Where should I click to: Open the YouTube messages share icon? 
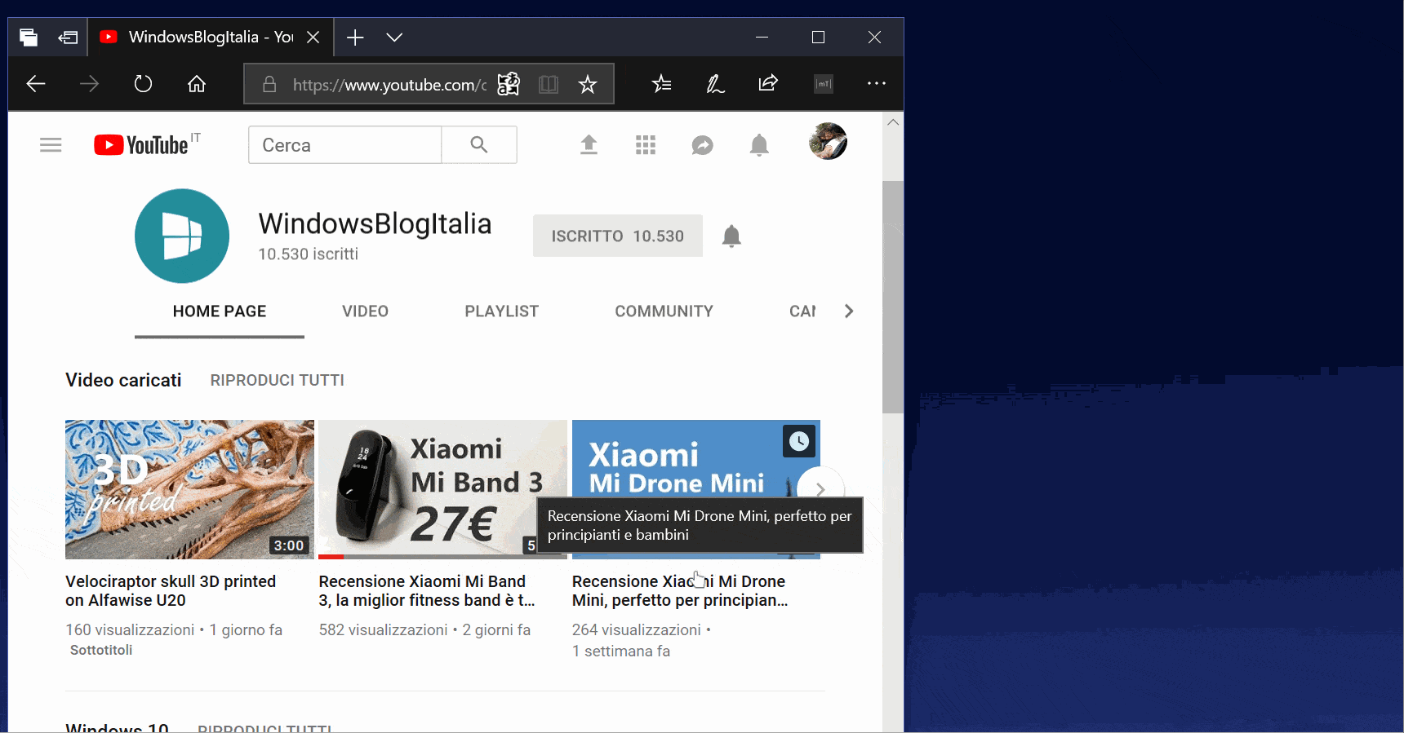[702, 145]
